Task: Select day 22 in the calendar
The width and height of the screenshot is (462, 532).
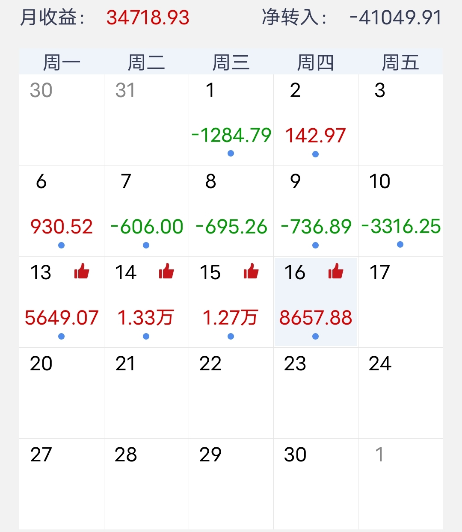Action: coord(231,393)
